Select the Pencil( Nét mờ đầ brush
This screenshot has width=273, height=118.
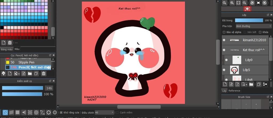pyautogui.click(x=28, y=67)
